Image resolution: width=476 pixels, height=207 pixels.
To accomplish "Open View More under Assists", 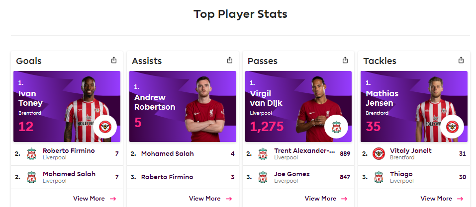I will click(210, 199).
